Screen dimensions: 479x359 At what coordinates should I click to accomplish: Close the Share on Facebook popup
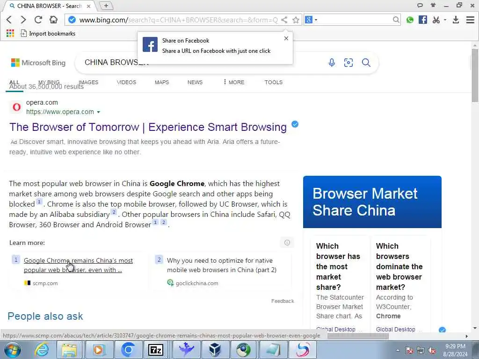point(286,38)
